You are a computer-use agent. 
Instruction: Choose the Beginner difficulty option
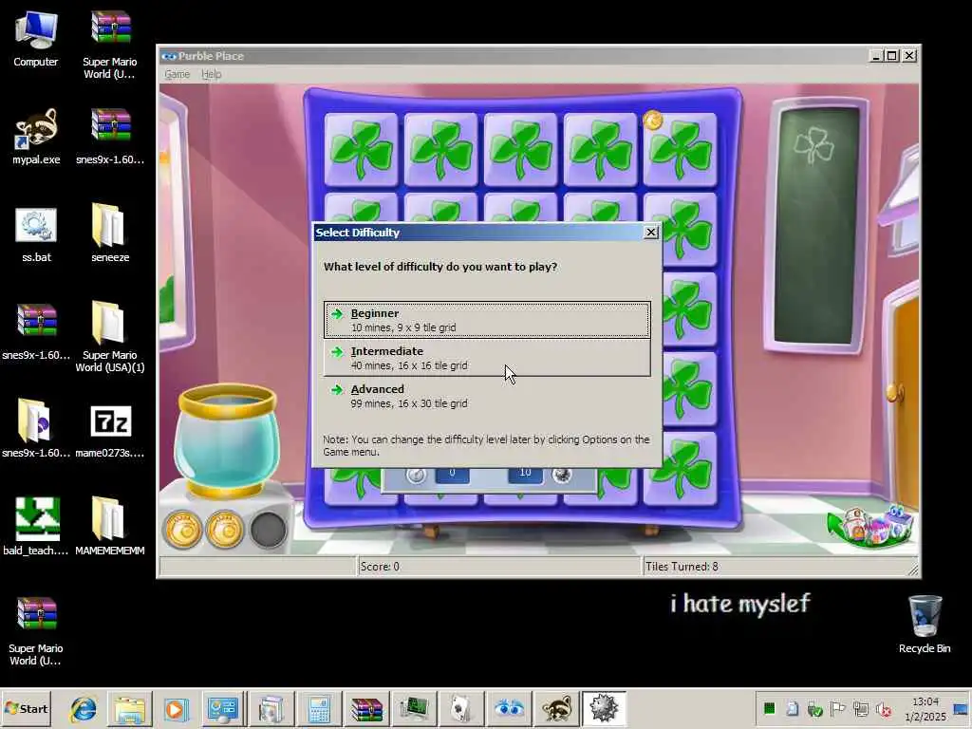(x=487, y=320)
